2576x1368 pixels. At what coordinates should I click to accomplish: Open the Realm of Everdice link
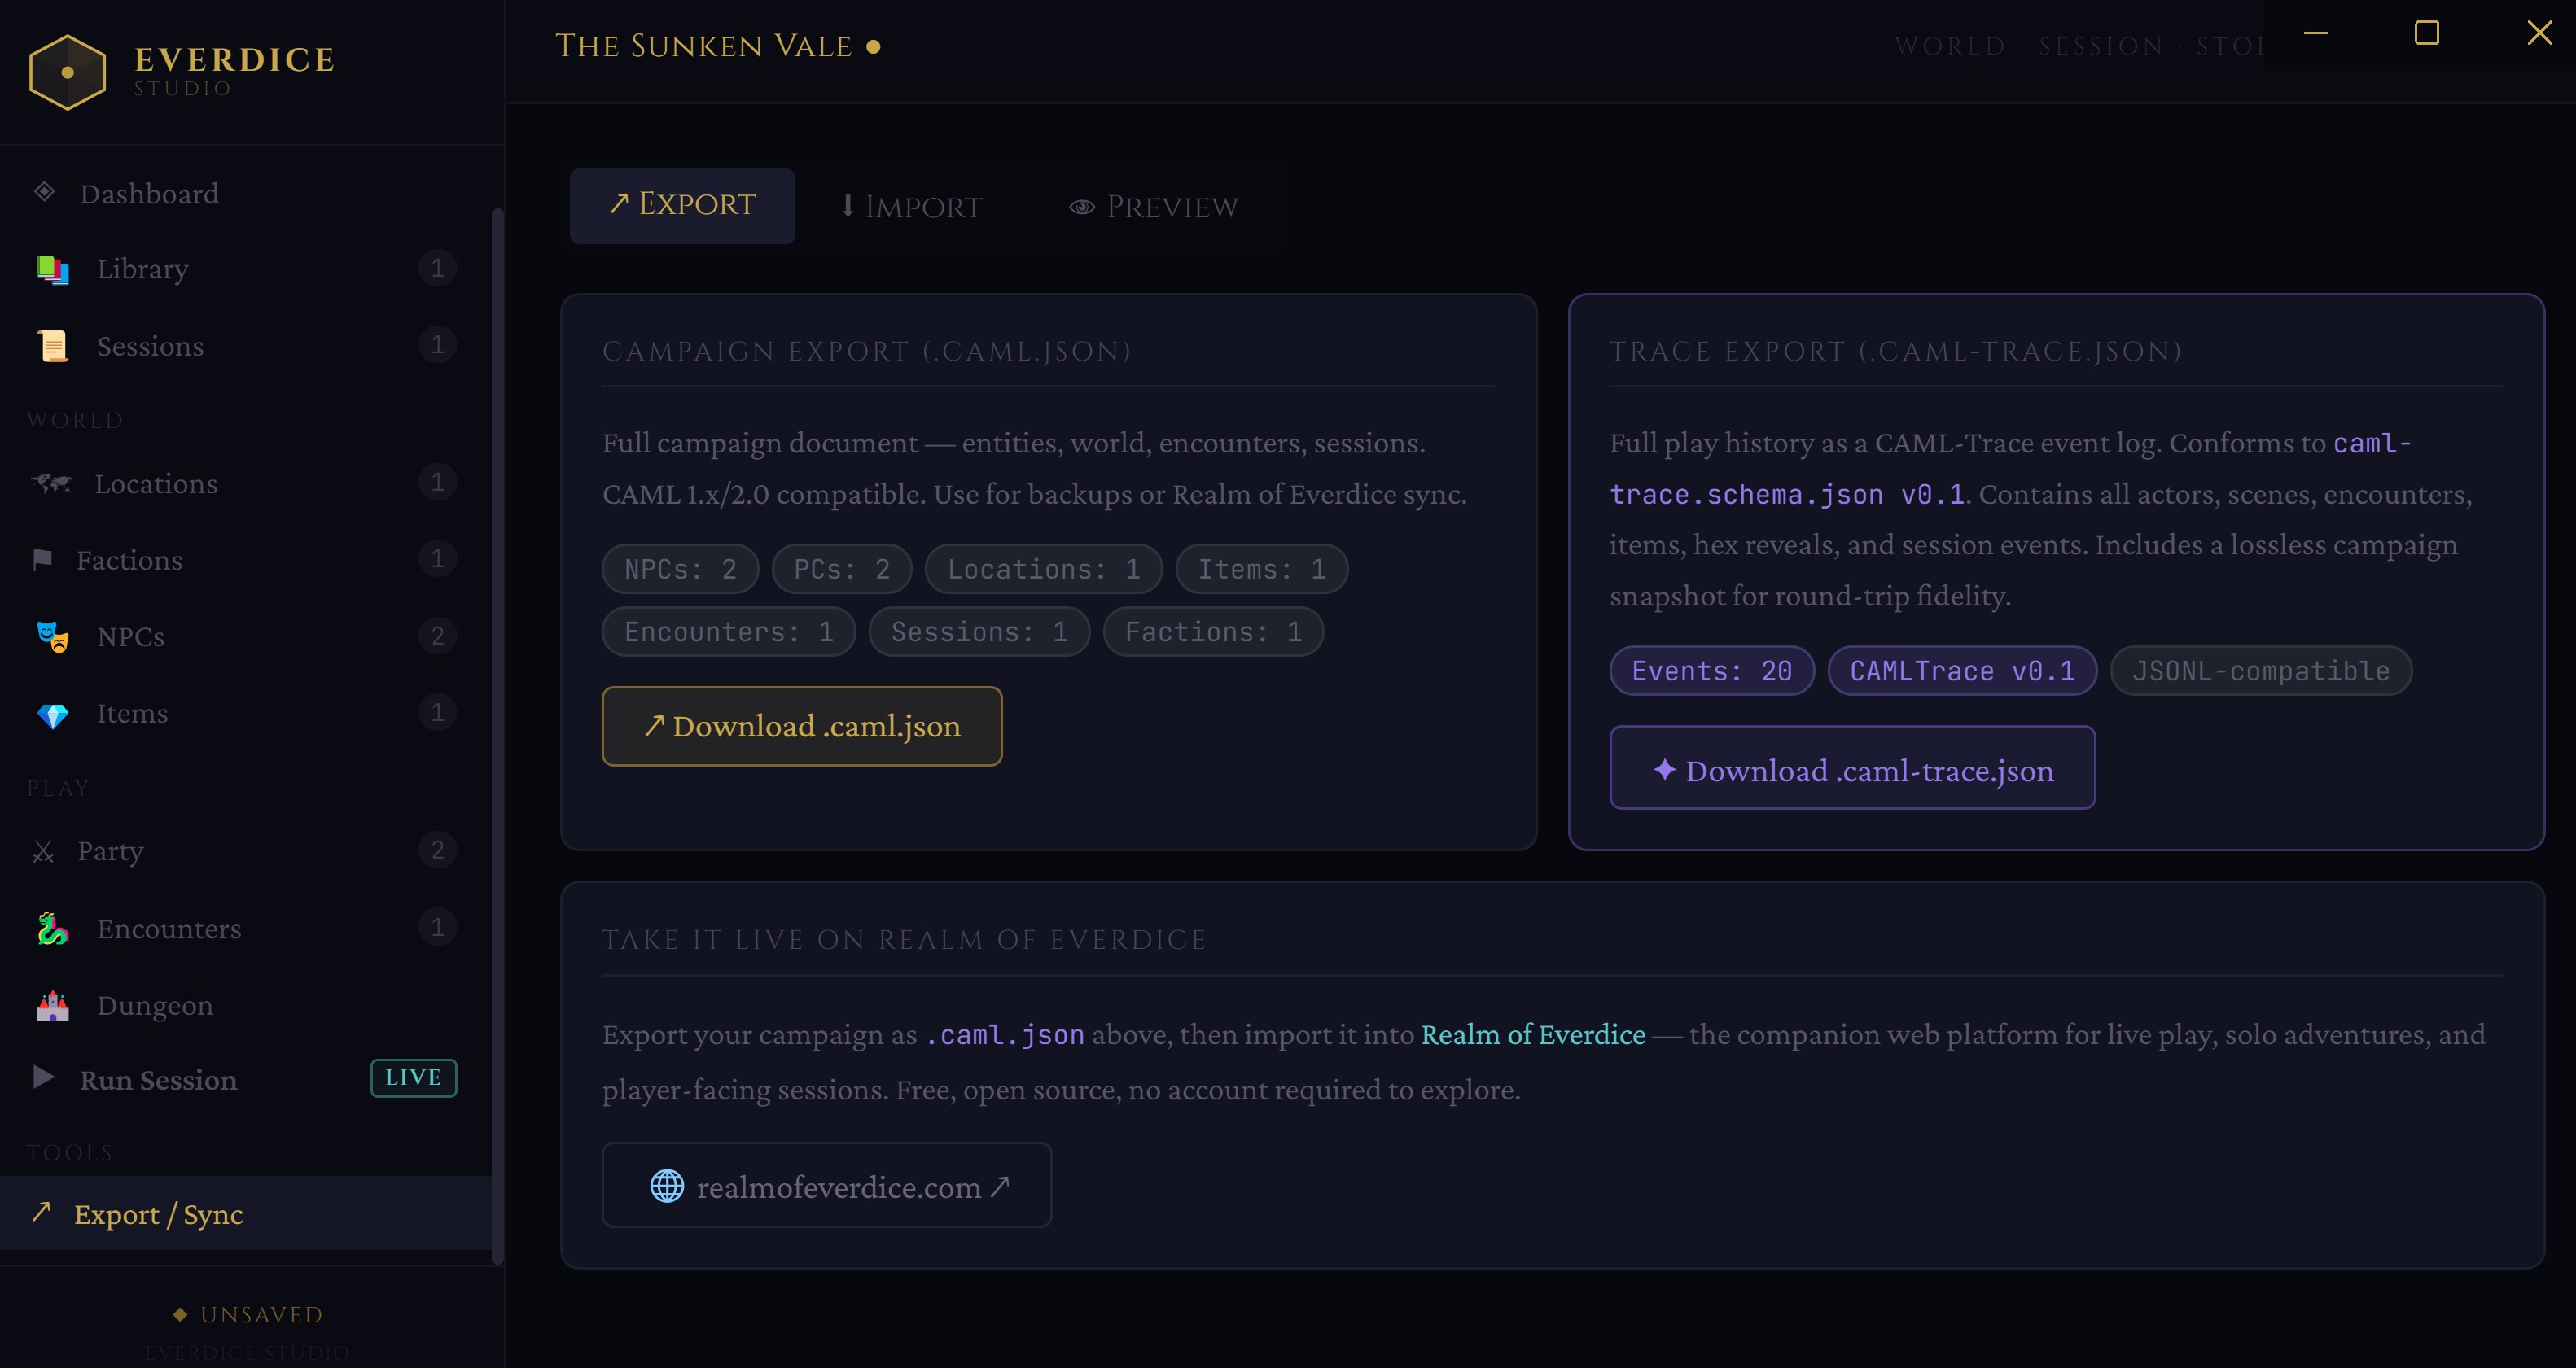pyautogui.click(x=1532, y=1034)
